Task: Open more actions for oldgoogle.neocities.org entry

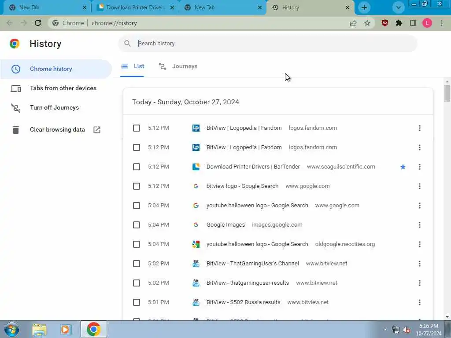Action: click(420, 244)
